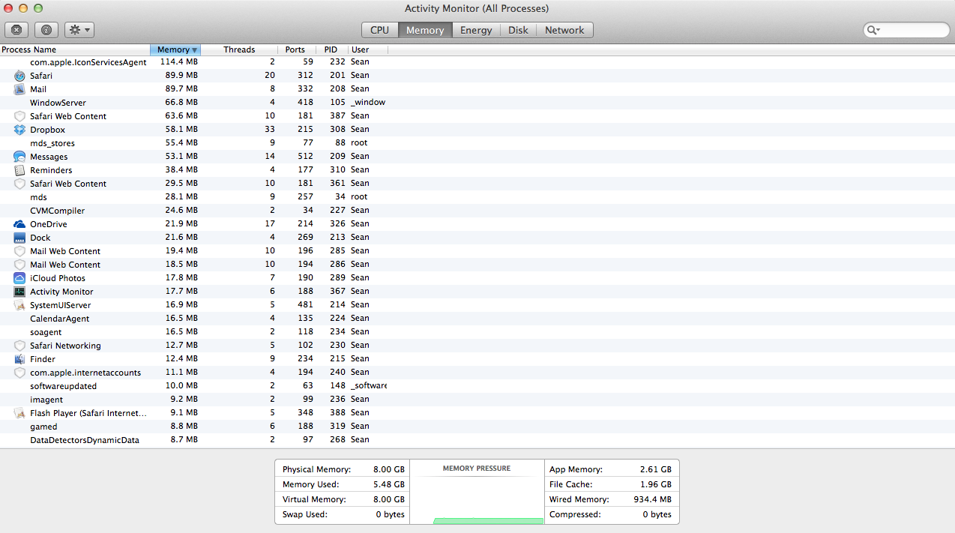Click the iCloud Photos icon
This screenshot has height=533, width=955.
tap(19, 278)
